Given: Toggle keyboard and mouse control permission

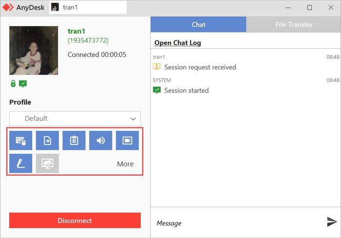Looking at the screenshot, I should point(20,140).
